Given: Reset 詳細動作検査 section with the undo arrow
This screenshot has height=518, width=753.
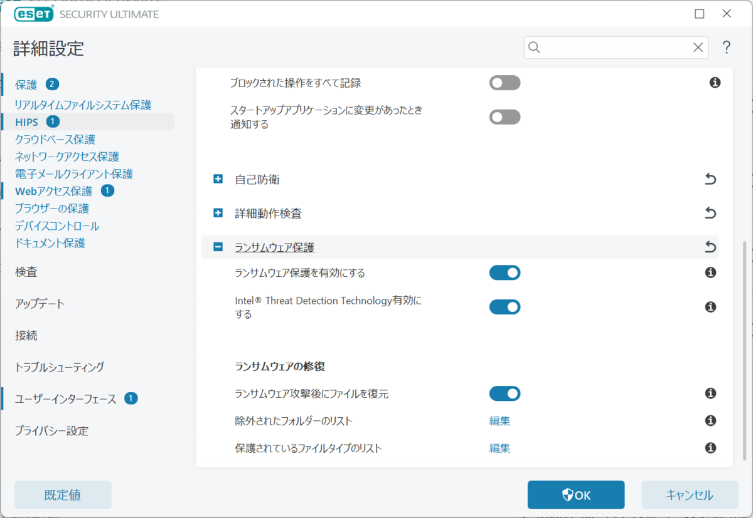Looking at the screenshot, I should tap(710, 214).
